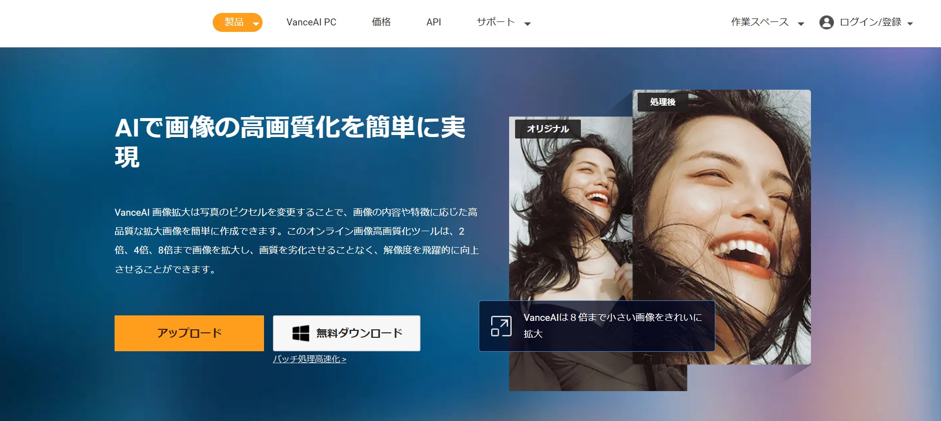Click the 処理後 label tag
941x421 pixels.
tap(663, 102)
